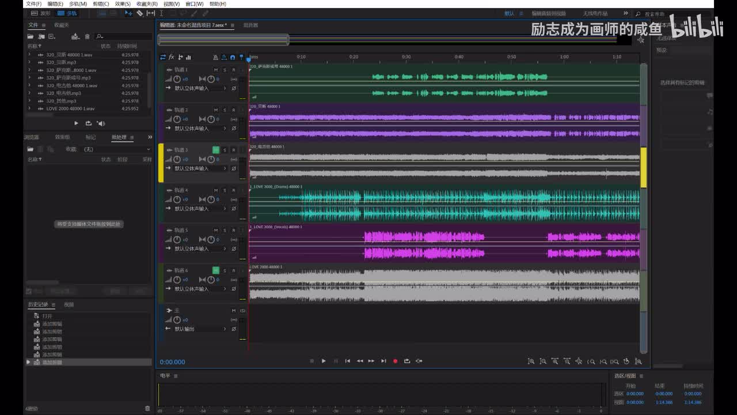Toggle snapping magnet icon
This screenshot has width=737, height=415.
pos(232,57)
